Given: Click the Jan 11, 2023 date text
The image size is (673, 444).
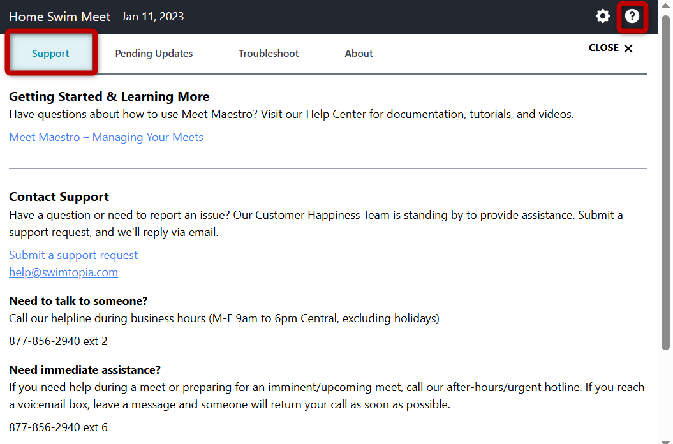Looking at the screenshot, I should click(x=153, y=17).
